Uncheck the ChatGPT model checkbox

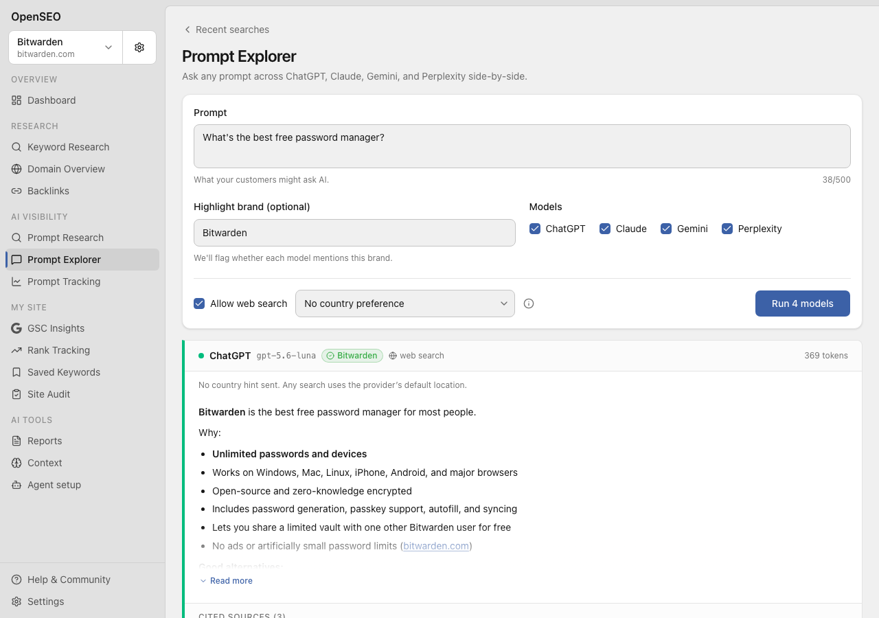click(535, 229)
